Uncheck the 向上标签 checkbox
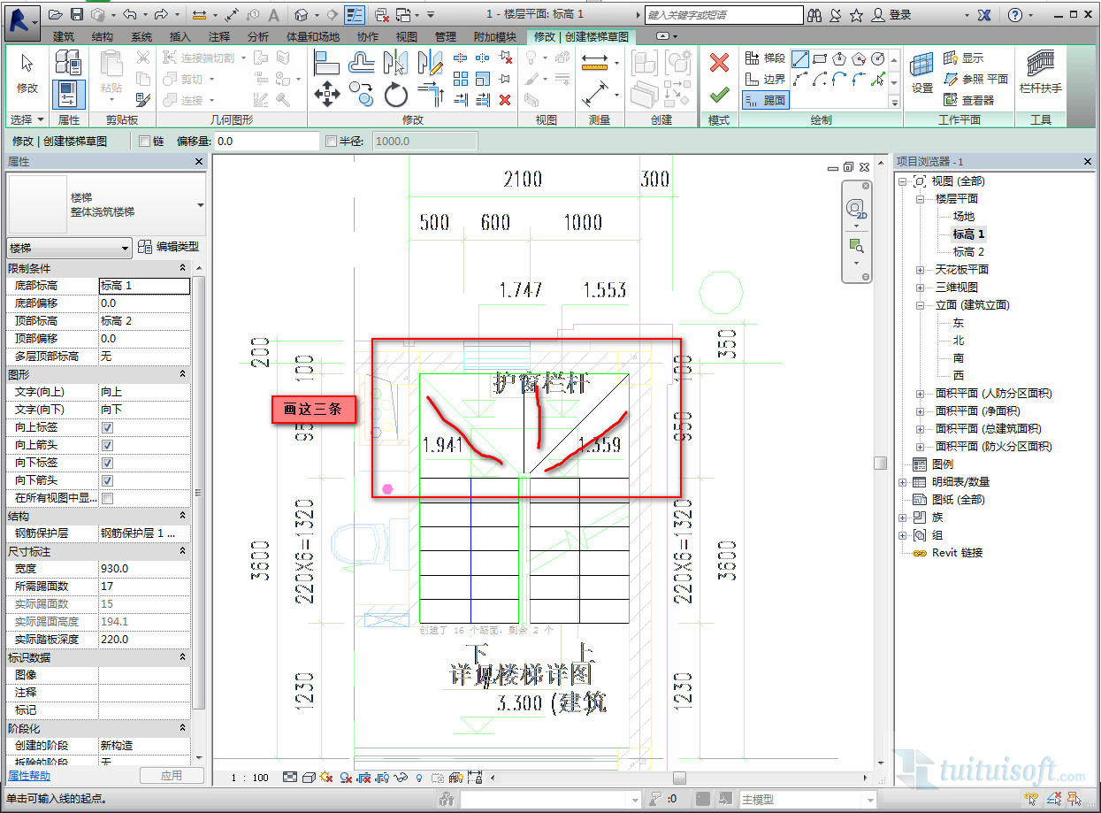The image size is (1101, 813). [107, 427]
